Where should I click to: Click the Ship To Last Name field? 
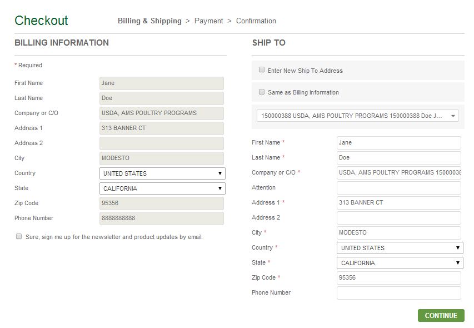(x=398, y=158)
